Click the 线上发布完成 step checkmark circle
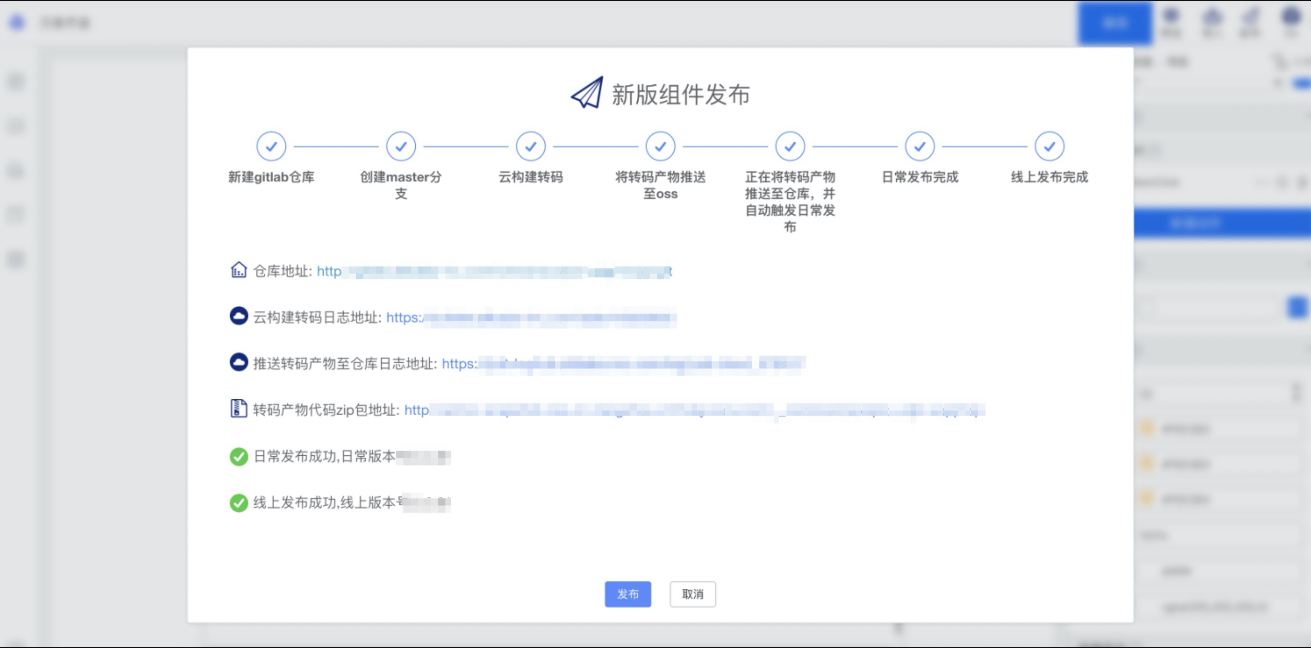This screenshot has width=1311, height=648. (1049, 146)
